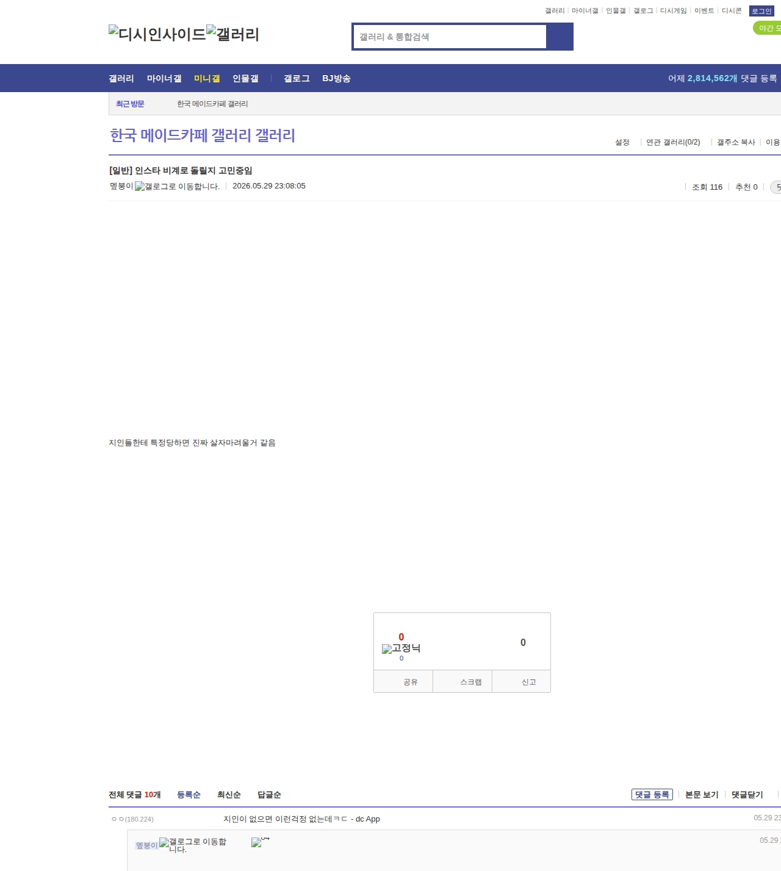Select 마이너갤 in the blue navigation bar
Viewport: 781px width, 871px height.
(164, 79)
